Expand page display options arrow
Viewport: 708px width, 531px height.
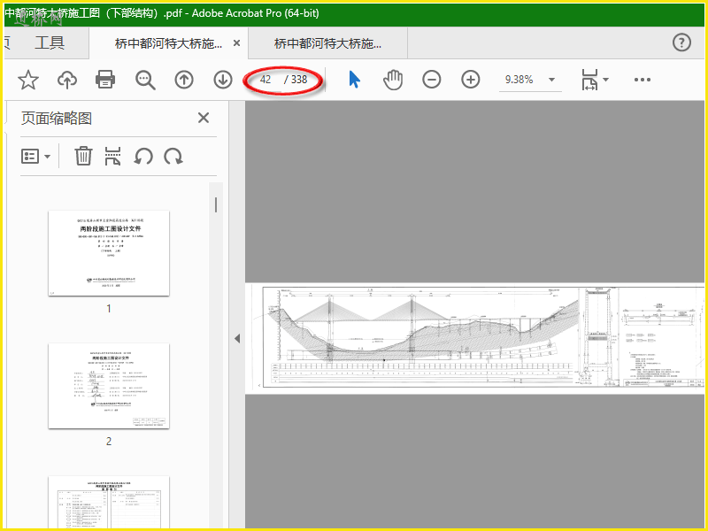click(x=606, y=80)
